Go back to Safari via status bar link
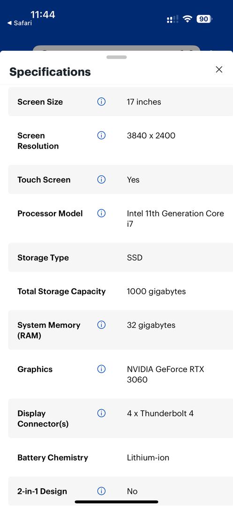 20,23
